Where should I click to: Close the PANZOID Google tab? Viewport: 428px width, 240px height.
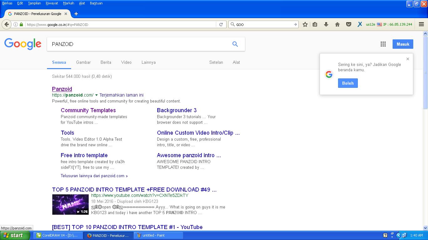(66, 14)
